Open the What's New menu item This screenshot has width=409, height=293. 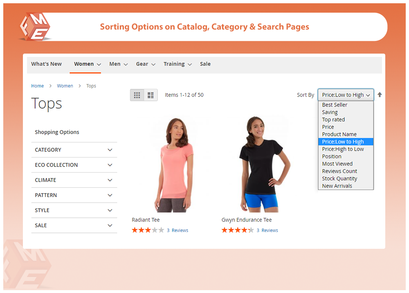(47, 64)
